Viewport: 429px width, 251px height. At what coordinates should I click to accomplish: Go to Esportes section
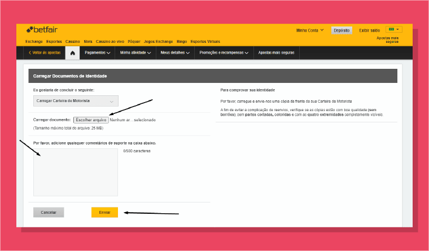[54, 42]
